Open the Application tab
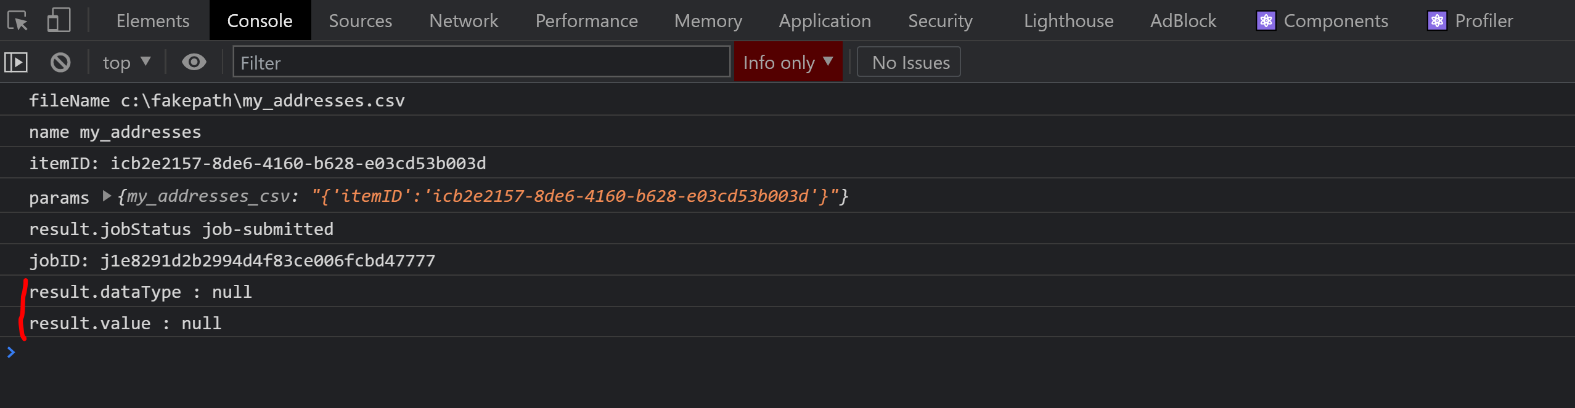The height and width of the screenshot is (408, 1575). (825, 21)
